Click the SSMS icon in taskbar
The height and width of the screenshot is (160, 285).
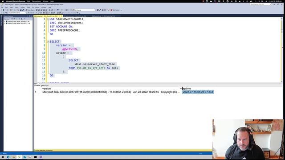[x=19, y=157]
